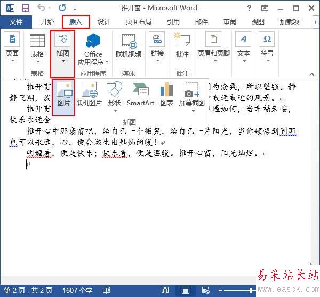Click the text 阳光灿烂

pos(237,153)
